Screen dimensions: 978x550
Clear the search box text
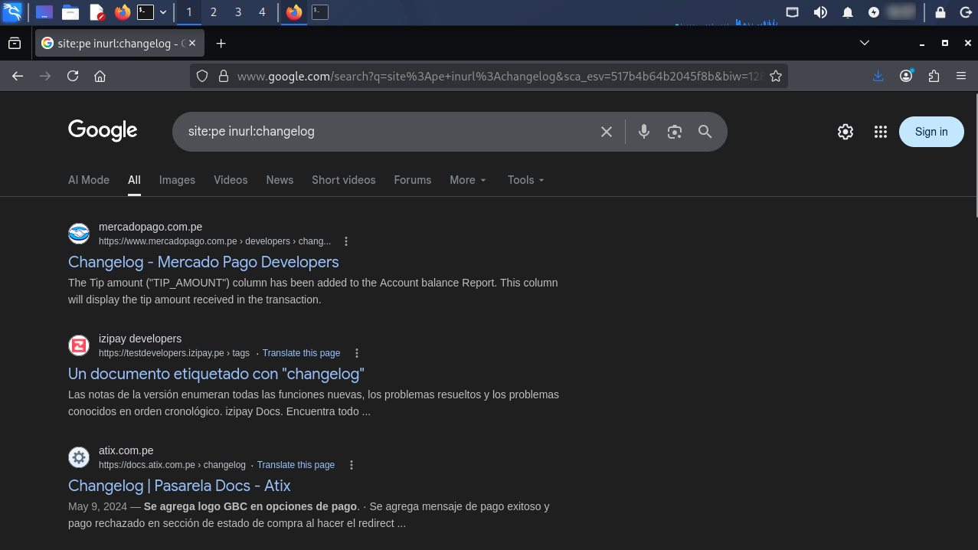(x=607, y=132)
